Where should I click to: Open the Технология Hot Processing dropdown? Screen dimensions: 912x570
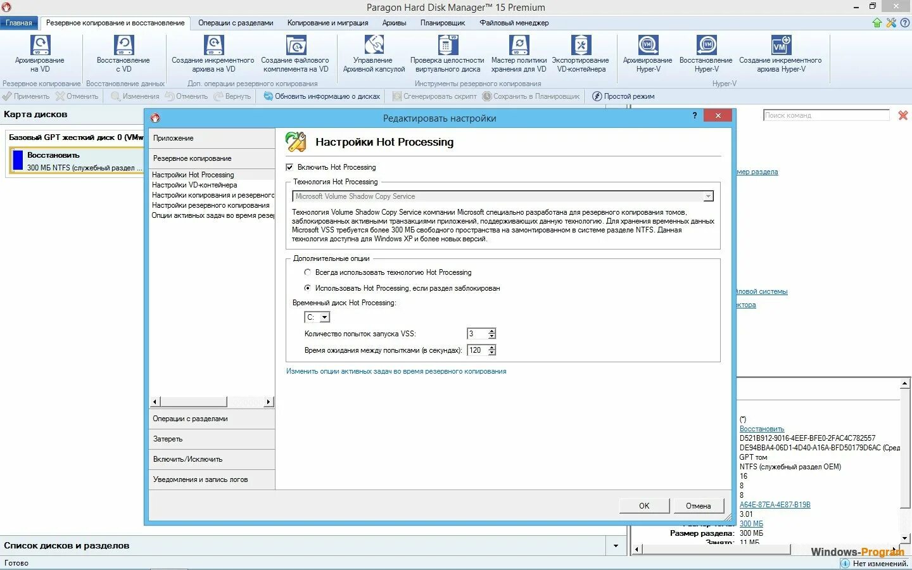pos(709,196)
